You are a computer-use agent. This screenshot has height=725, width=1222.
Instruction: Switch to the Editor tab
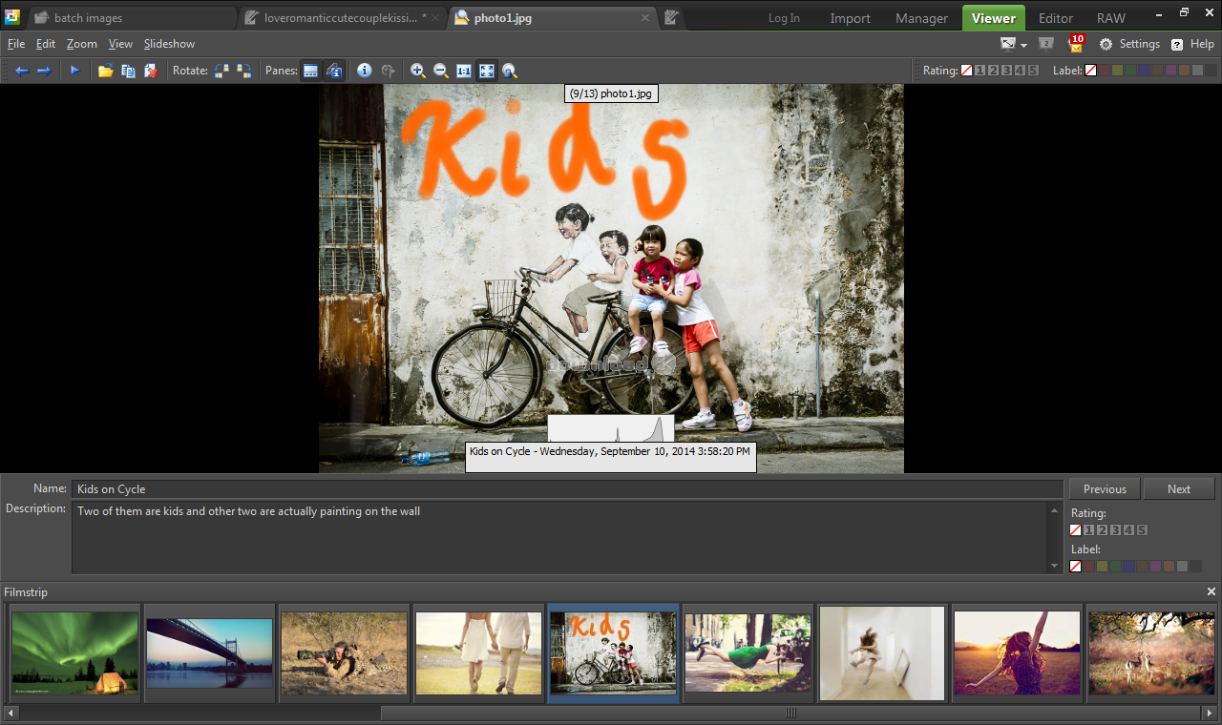(x=1055, y=18)
